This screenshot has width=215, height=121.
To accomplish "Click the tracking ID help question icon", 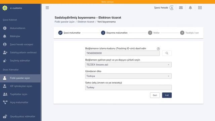I will pyautogui.click(x=158, y=49).
